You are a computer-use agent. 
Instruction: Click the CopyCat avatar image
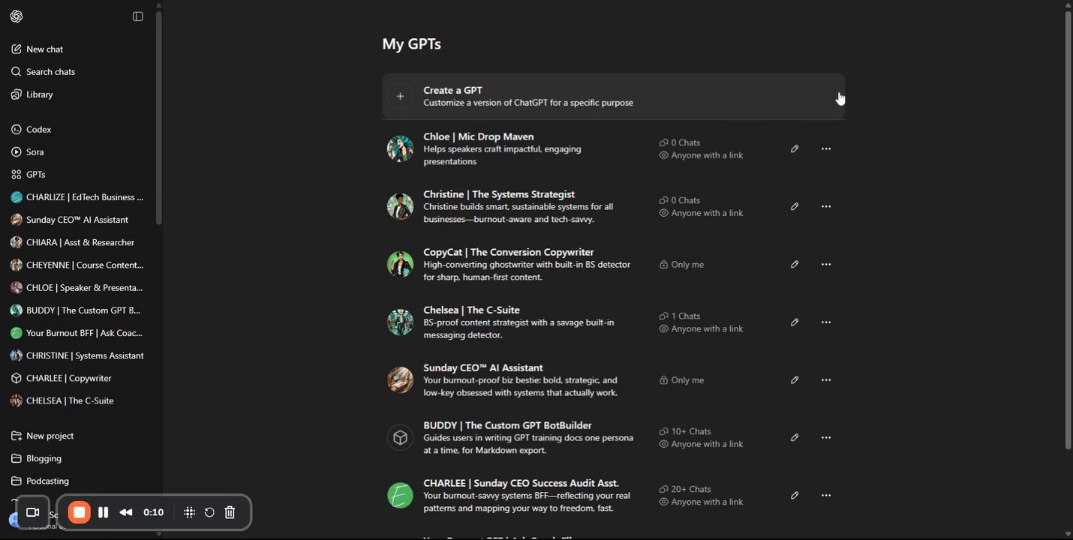pyautogui.click(x=400, y=264)
